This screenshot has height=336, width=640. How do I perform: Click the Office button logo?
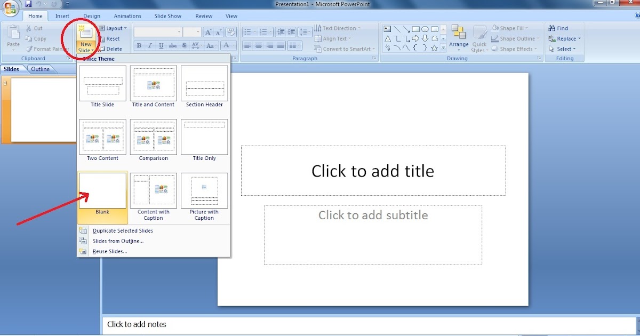11,9
